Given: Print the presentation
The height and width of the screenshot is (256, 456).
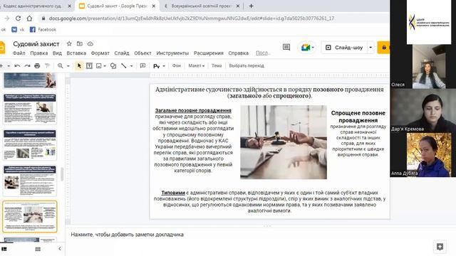Looking at the screenshot, I should 37,66.
